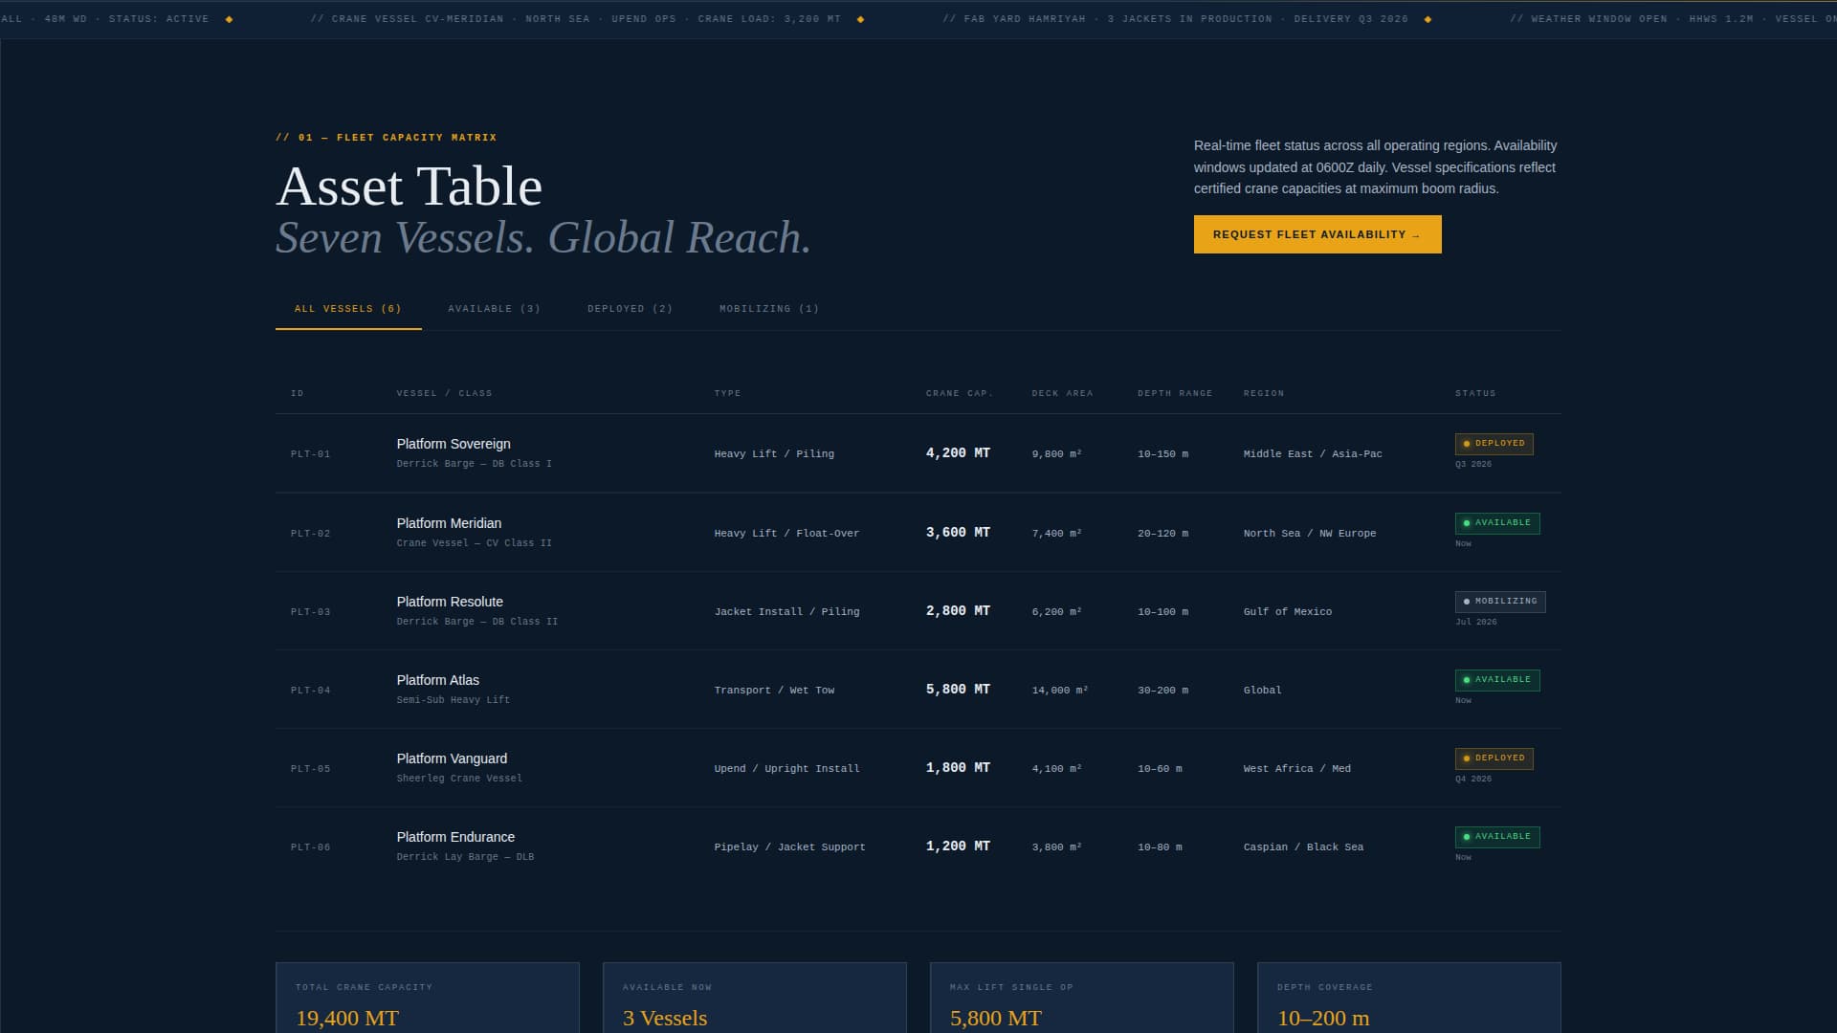This screenshot has width=1837, height=1033.
Task: Click the Available badge on Platform Meridian row
Action: point(1496,523)
